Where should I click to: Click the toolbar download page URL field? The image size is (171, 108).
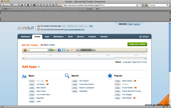(75, 26)
